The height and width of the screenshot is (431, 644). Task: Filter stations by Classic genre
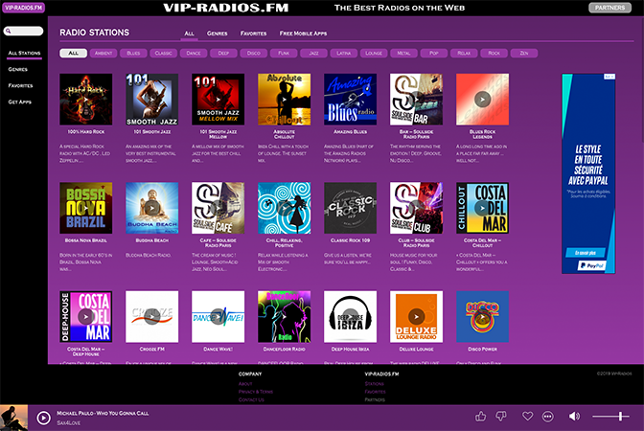click(164, 53)
